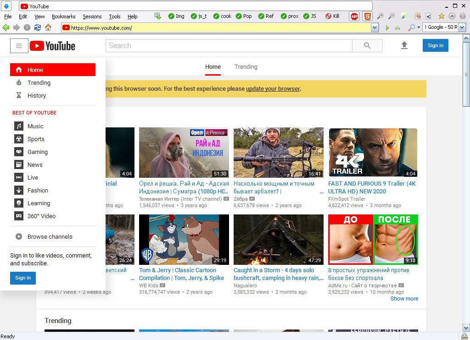Click the green go arrow next to address bar

(x=387, y=28)
